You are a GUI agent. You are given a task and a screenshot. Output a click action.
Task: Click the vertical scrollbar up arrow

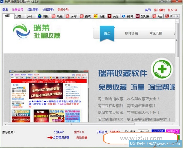[177, 21]
